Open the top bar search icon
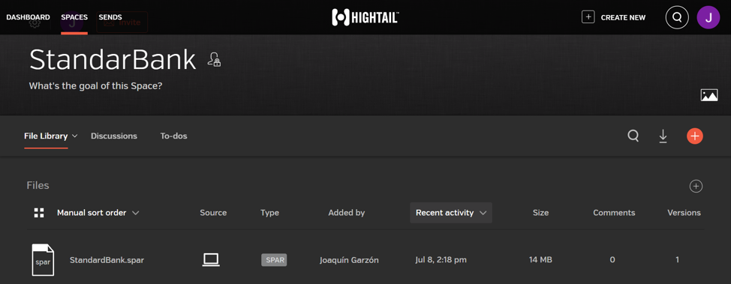This screenshot has height=284, width=731. [677, 18]
